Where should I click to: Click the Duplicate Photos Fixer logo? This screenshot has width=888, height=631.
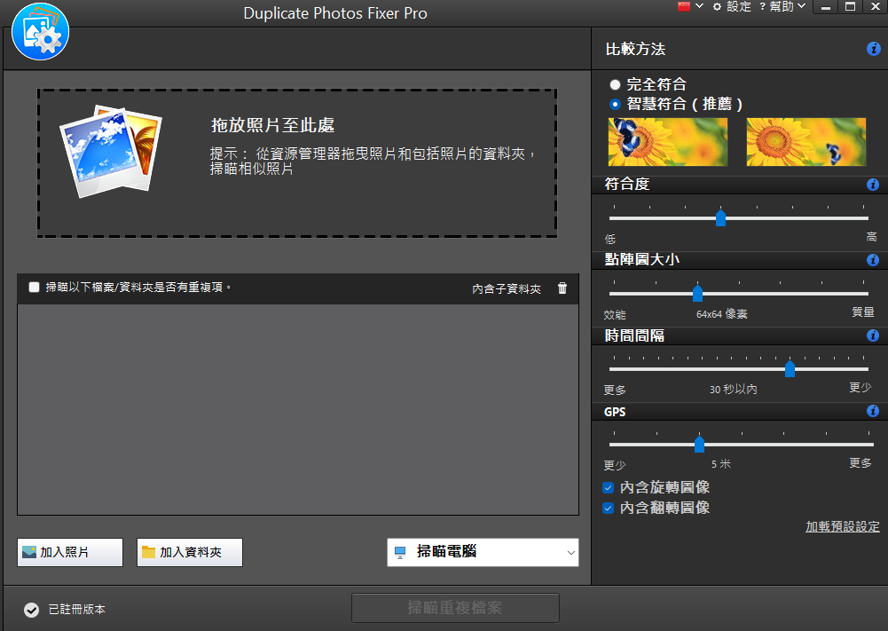tap(40, 32)
